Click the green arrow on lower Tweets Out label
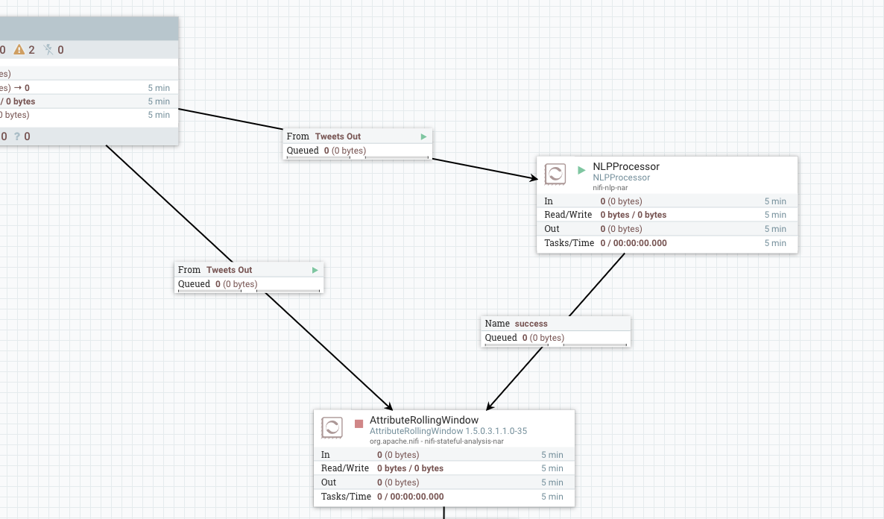 [x=315, y=270]
